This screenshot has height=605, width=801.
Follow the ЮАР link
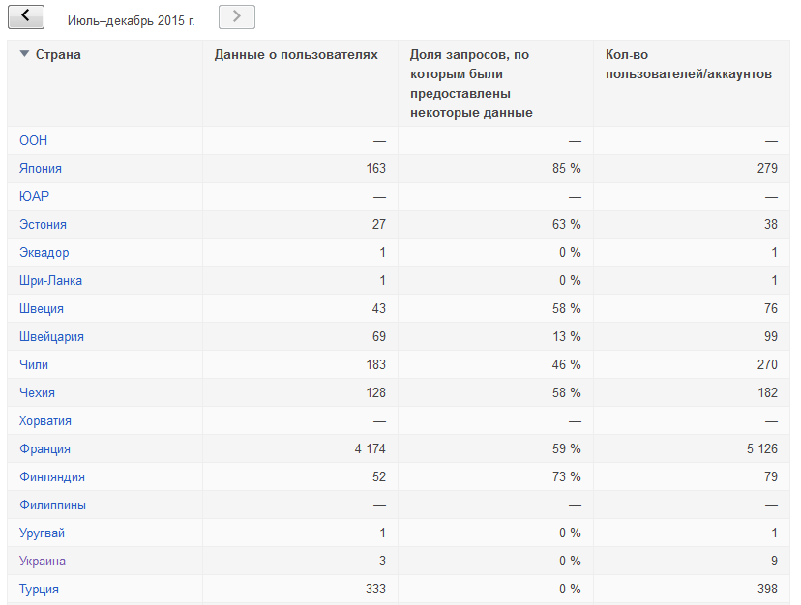point(34,196)
